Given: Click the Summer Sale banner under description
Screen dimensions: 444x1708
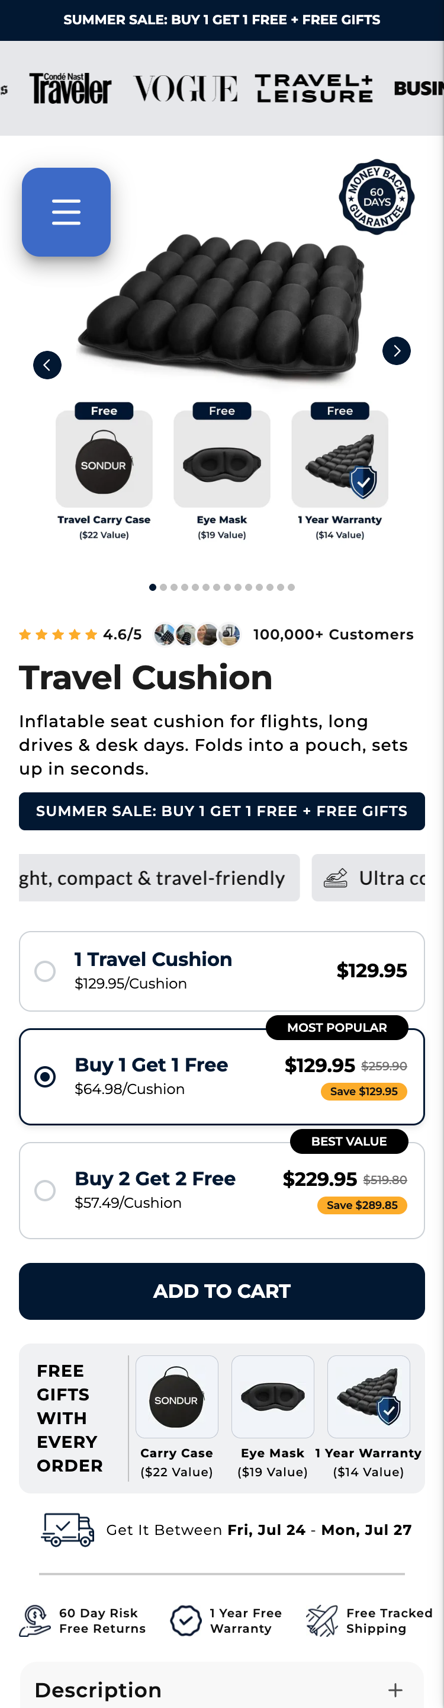Looking at the screenshot, I should click(x=222, y=811).
